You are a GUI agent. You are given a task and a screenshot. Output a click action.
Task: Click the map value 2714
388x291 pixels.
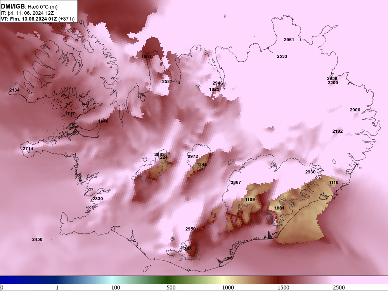coord(28,149)
